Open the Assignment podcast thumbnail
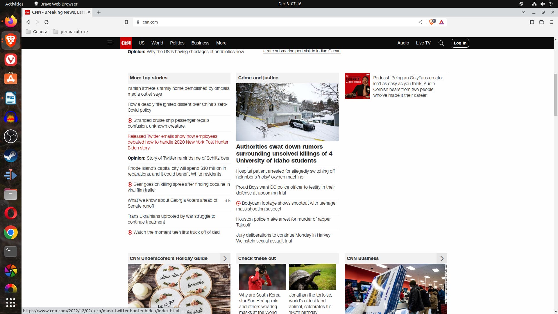Image resolution: width=558 pixels, height=314 pixels. (357, 86)
